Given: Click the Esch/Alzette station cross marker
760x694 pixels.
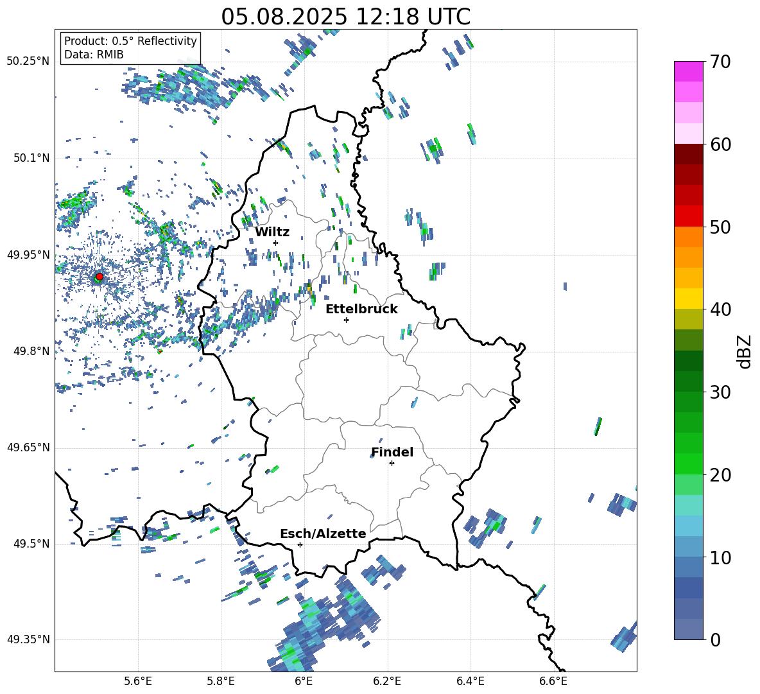Looking at the screenshot, I should click(x=300, y=544).
